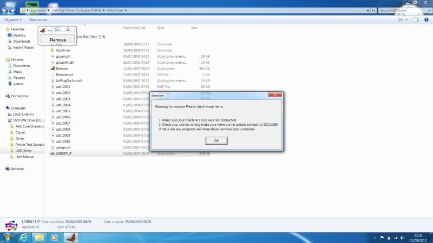The height and width of the screenshot is (243, 433).
Task: Select the Remove.Lst file
Action: coord(64,75)
